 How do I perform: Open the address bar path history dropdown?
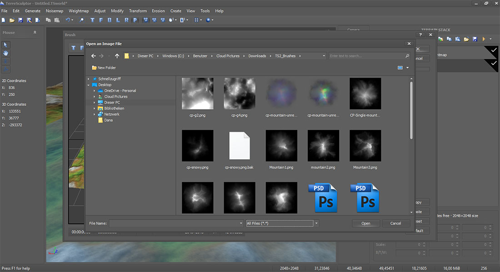tap(324, 56)
